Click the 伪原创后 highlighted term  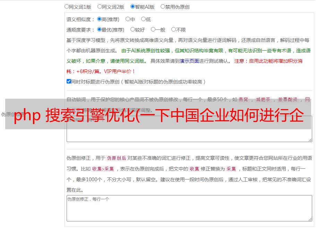point(117,158)
